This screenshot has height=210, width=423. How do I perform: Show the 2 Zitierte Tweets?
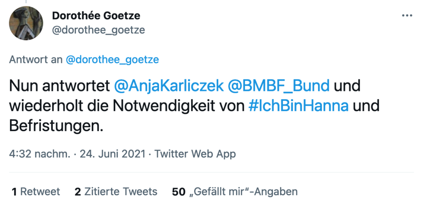pos(116,192)
